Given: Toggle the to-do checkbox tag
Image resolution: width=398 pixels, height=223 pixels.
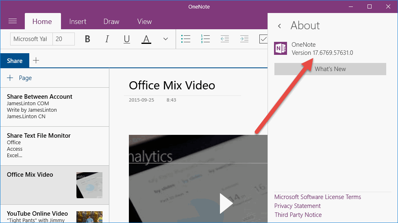Looking at the screenshot, I should click(263, 39).
